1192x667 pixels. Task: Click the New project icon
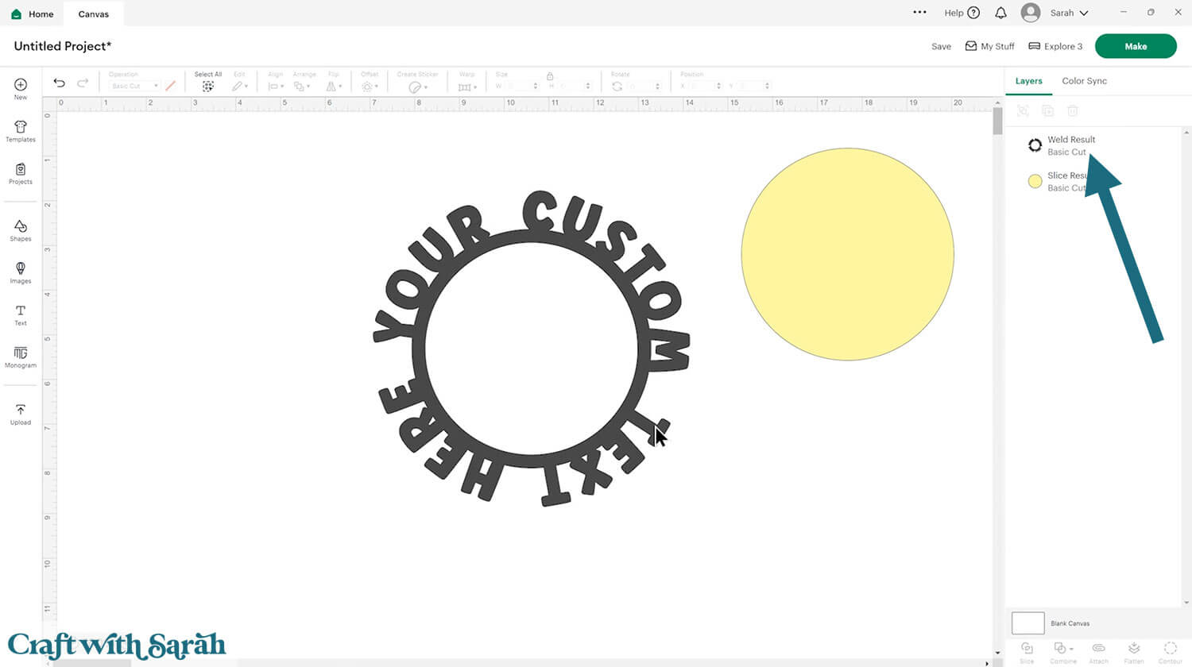click(21, 88)
